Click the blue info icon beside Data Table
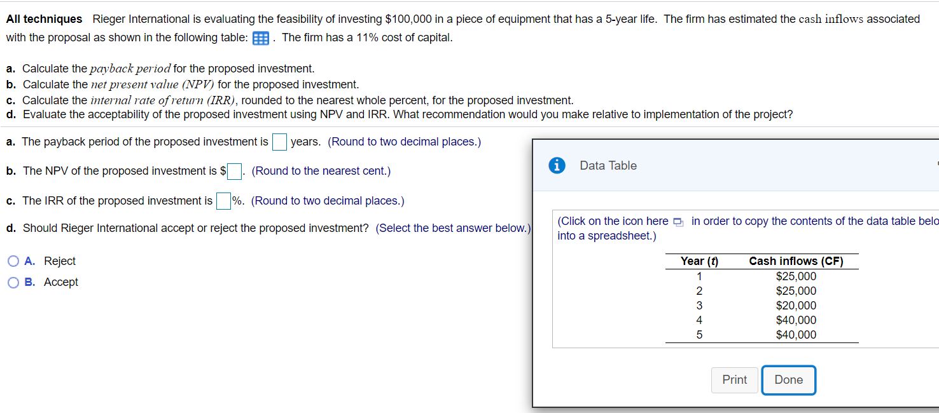939x413 pixels. [557, 165]
